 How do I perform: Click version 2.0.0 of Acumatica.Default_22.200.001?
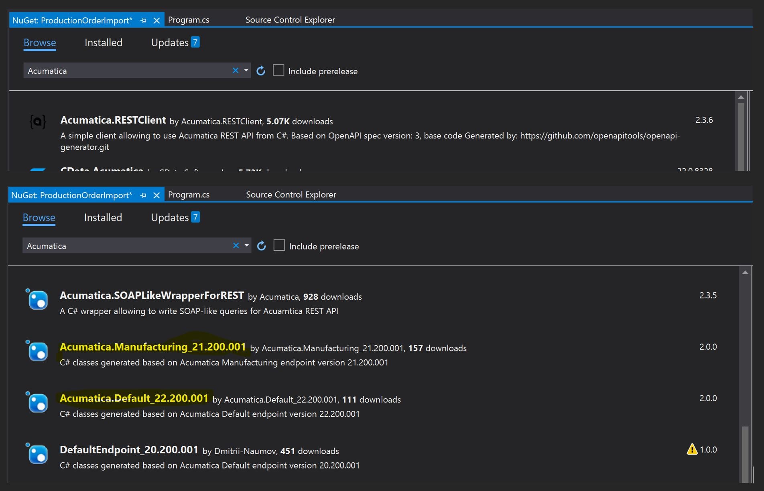point(708,398)
